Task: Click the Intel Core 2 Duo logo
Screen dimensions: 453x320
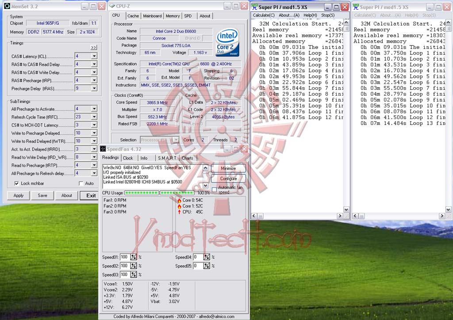Action: 228,42
